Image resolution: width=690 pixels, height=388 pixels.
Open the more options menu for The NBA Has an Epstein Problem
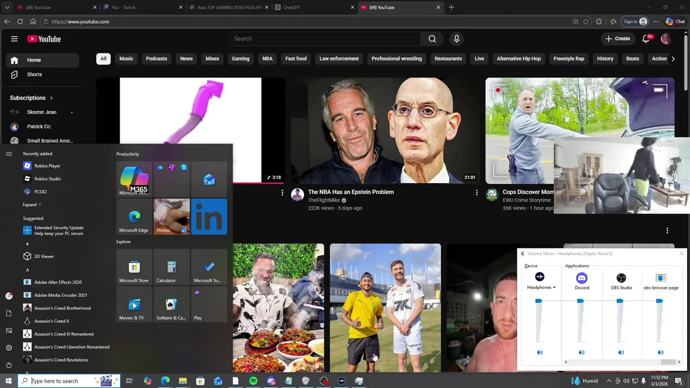(x=477, y=192)
